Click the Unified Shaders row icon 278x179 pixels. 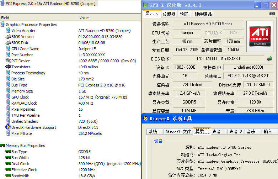click(8, 121)
